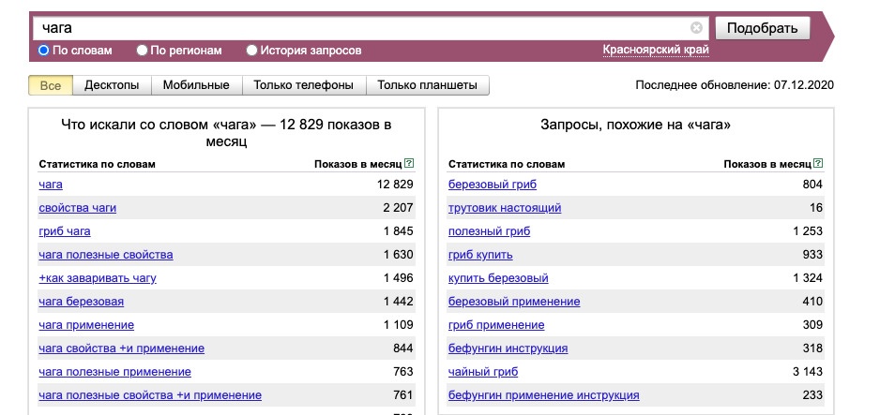The height and width of the screenshot is (415, 895).
Task: Open the бефунгин инструкция link
Action: [508, 348]
